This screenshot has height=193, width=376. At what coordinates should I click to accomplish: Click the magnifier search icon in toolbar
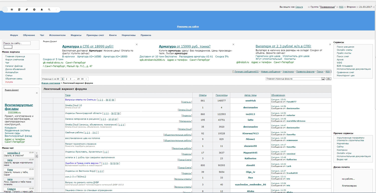pyautogui.click(x=49, y=9)
